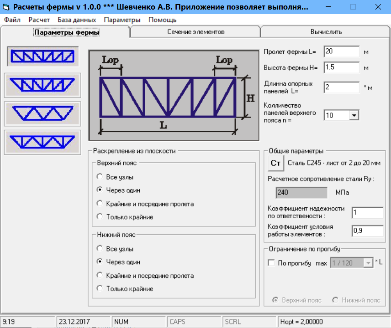Click the truss diagram preview image

(170, 95)
